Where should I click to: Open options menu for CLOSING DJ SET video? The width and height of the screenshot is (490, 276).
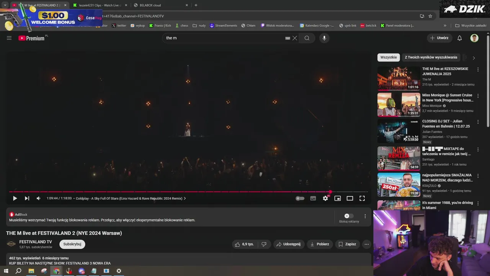tap(478, 122)
